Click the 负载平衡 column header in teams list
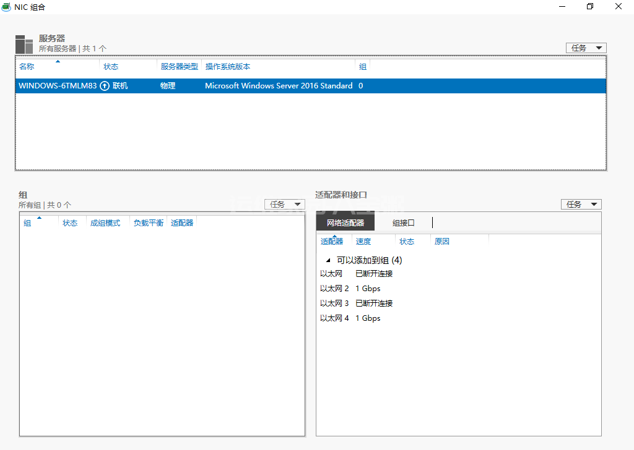Image resolution: width=634 pixels, height=450 pixels. [149, 223]
